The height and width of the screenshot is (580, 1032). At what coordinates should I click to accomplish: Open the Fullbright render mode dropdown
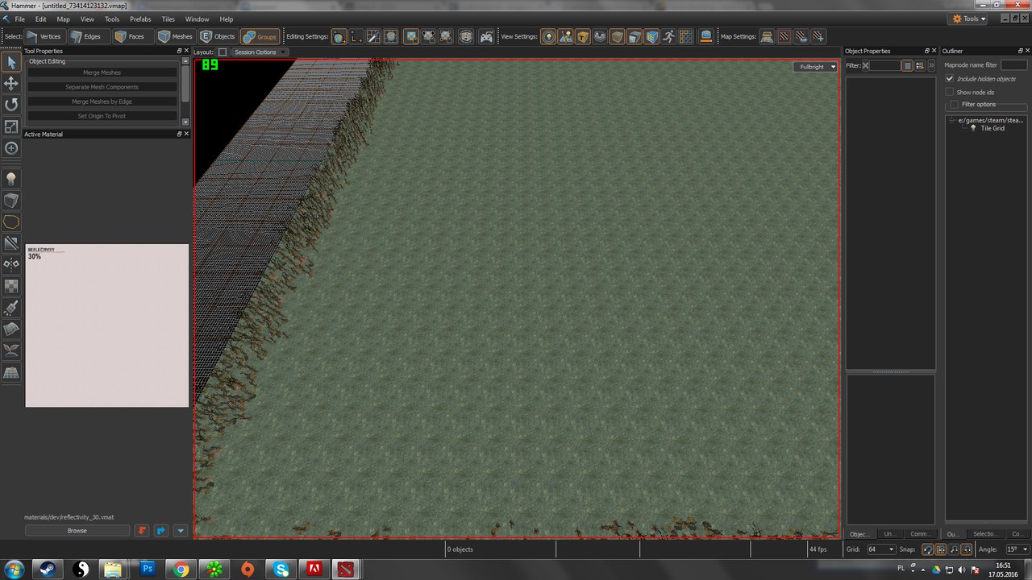coord(815,67)
